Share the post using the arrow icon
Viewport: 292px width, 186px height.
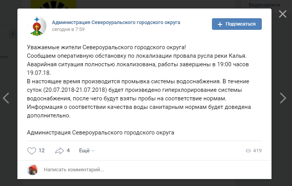60,151
